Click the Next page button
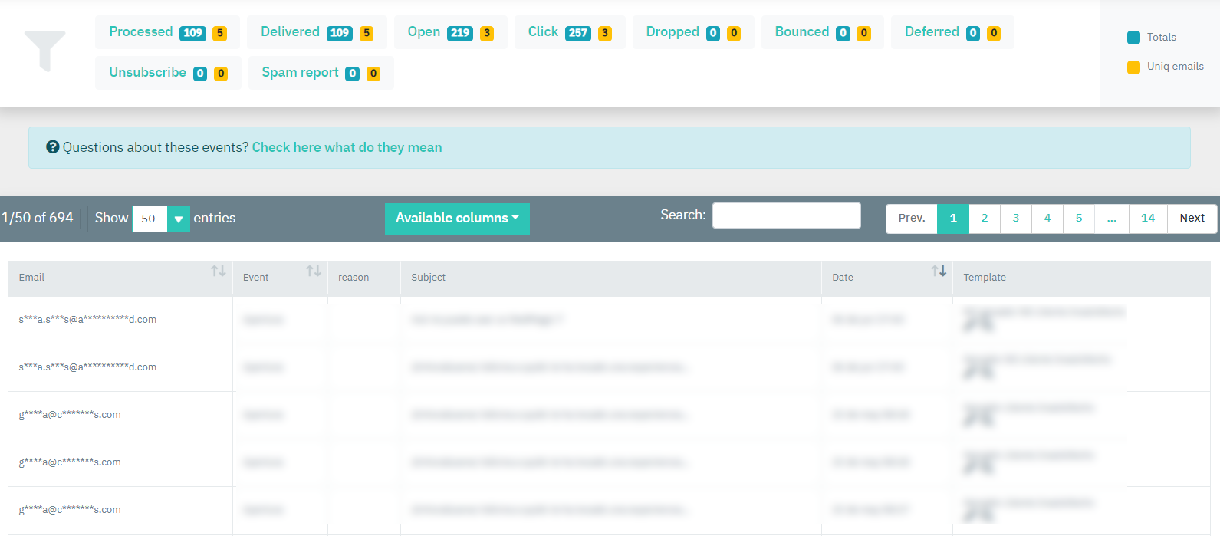This screenshot has height=536, width=1220. click(x=1192, y=219)
